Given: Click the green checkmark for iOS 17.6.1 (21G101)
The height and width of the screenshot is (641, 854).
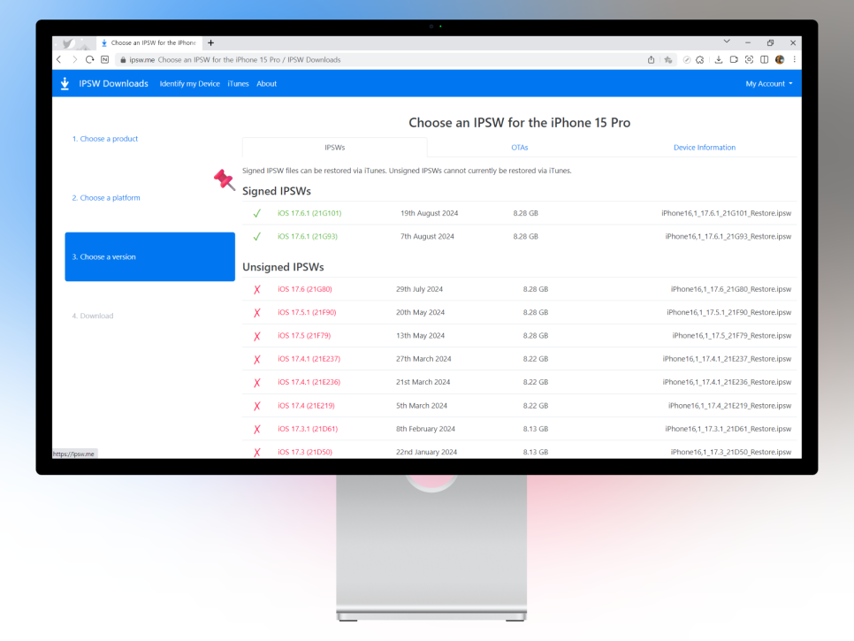Looking at the screenshot, I should pos(256,213).
